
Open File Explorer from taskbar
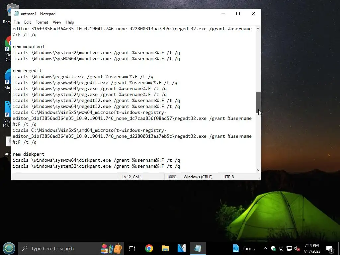pyautogui.click(x=165, y=248)
